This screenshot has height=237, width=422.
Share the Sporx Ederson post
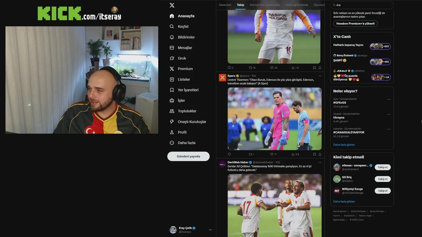pos(320,154)
